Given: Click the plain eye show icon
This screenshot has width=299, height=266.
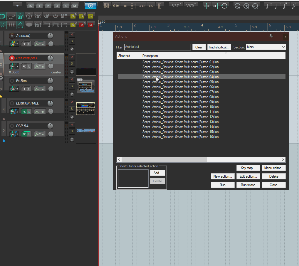Looking at the screenshot, I should [x=56, y=16].
